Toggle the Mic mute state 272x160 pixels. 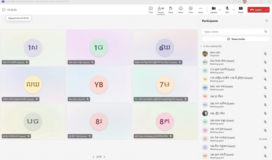(227, 9)
